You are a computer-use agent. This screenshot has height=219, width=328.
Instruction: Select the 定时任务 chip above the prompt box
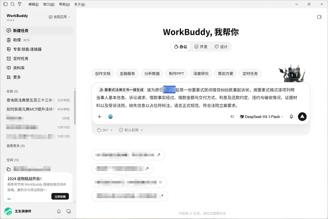[x=250, y=74]
